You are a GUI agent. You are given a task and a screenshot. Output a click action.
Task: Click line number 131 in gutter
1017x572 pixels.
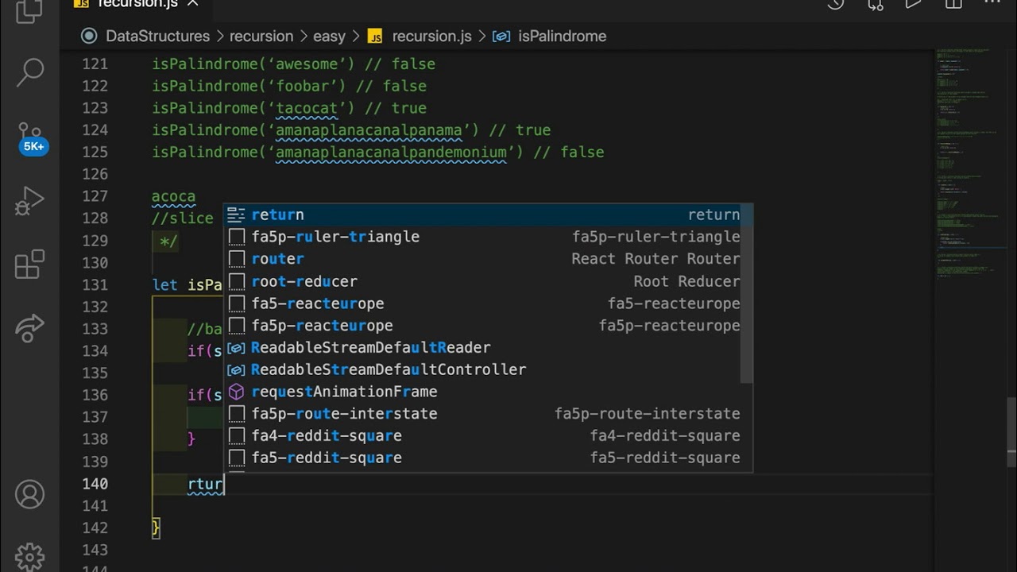(x=95, y=285)
